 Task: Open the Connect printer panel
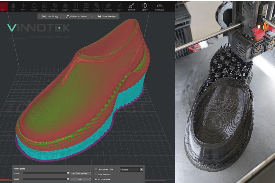click(131, 7)
